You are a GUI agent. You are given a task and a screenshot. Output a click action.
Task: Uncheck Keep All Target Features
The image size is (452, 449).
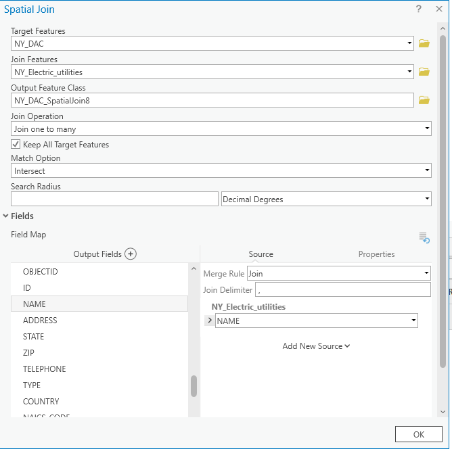pos(16,145)
